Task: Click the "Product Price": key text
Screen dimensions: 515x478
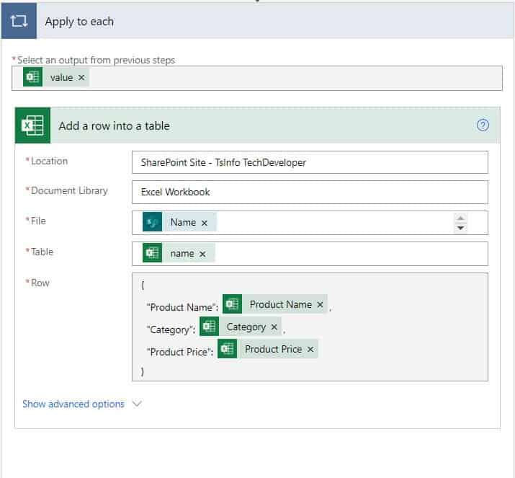Action: click(x=180, y=352)
